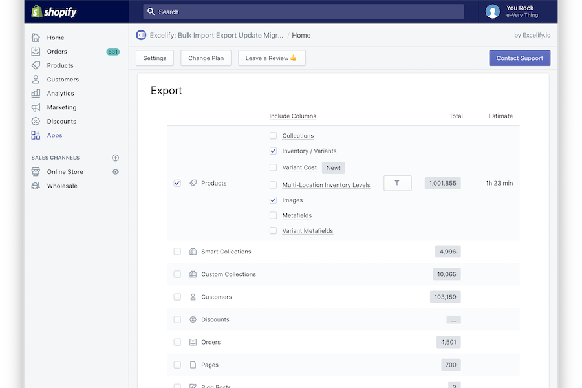
Task: Click Leave a Review button
Action: tap(272, 58)
